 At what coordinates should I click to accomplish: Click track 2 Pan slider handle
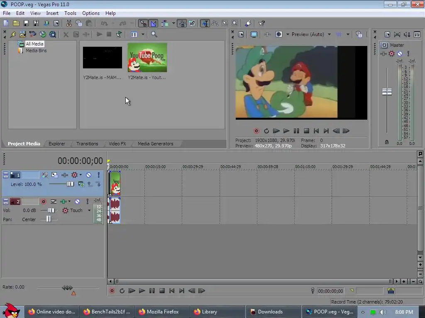click(48, 219)
